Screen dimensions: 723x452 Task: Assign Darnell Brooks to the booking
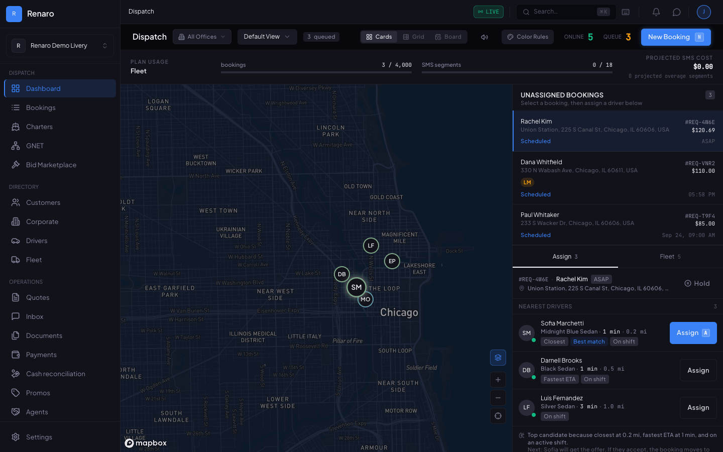point(698,370)
